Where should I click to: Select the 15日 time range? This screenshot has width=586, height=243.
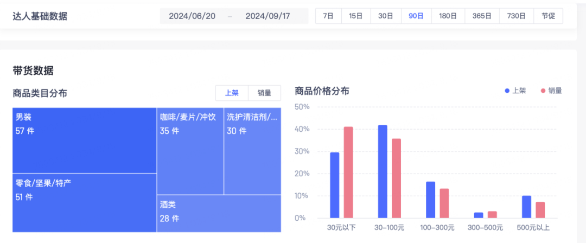[x=355, y=16]
